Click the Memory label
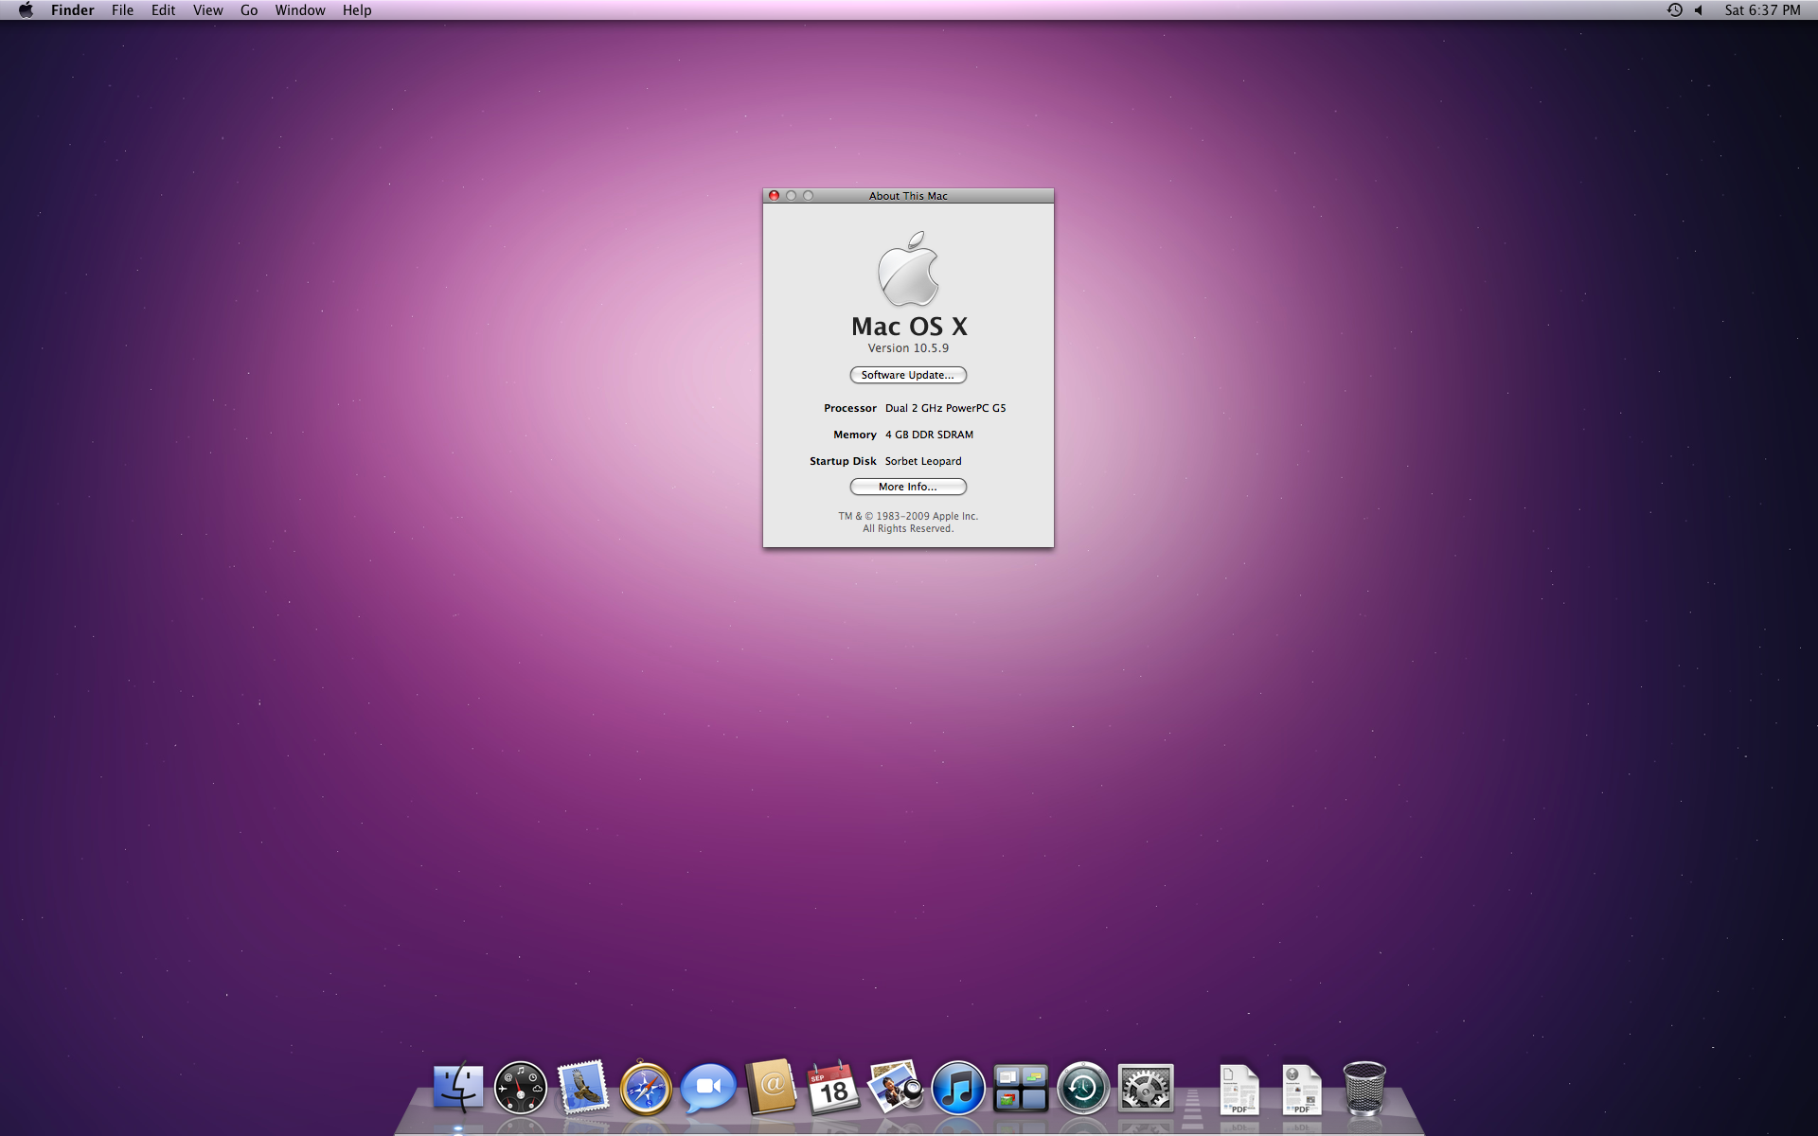Screen dimensions: 1818x1136 click(x=855, y=435)
